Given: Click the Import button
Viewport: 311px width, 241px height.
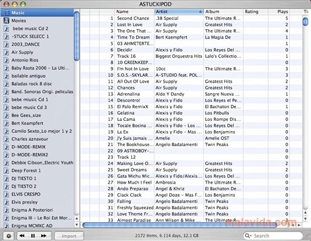Looking at the screenshot, I should click(x=69, y=236).
